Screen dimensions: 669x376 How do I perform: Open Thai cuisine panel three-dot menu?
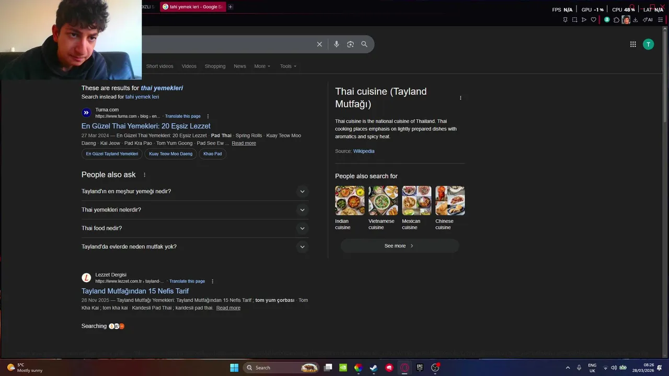tap(460, 98)
